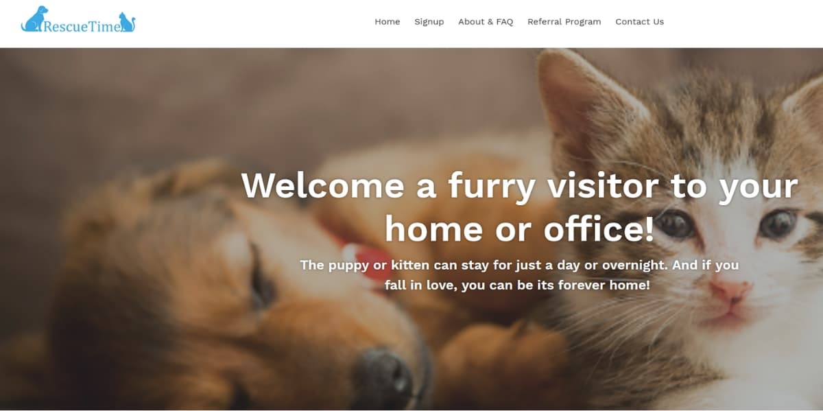Open the Referral Program page

(564, 22)
